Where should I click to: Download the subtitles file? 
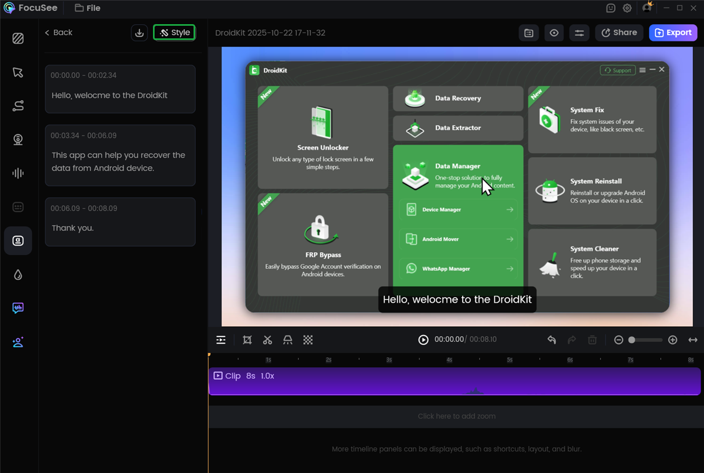[139, 33]
